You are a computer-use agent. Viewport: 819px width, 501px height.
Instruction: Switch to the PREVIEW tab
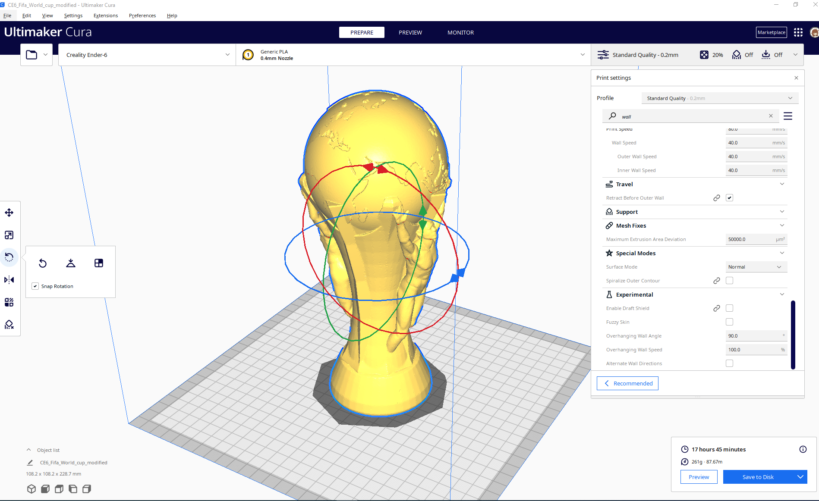coord(410,32)
